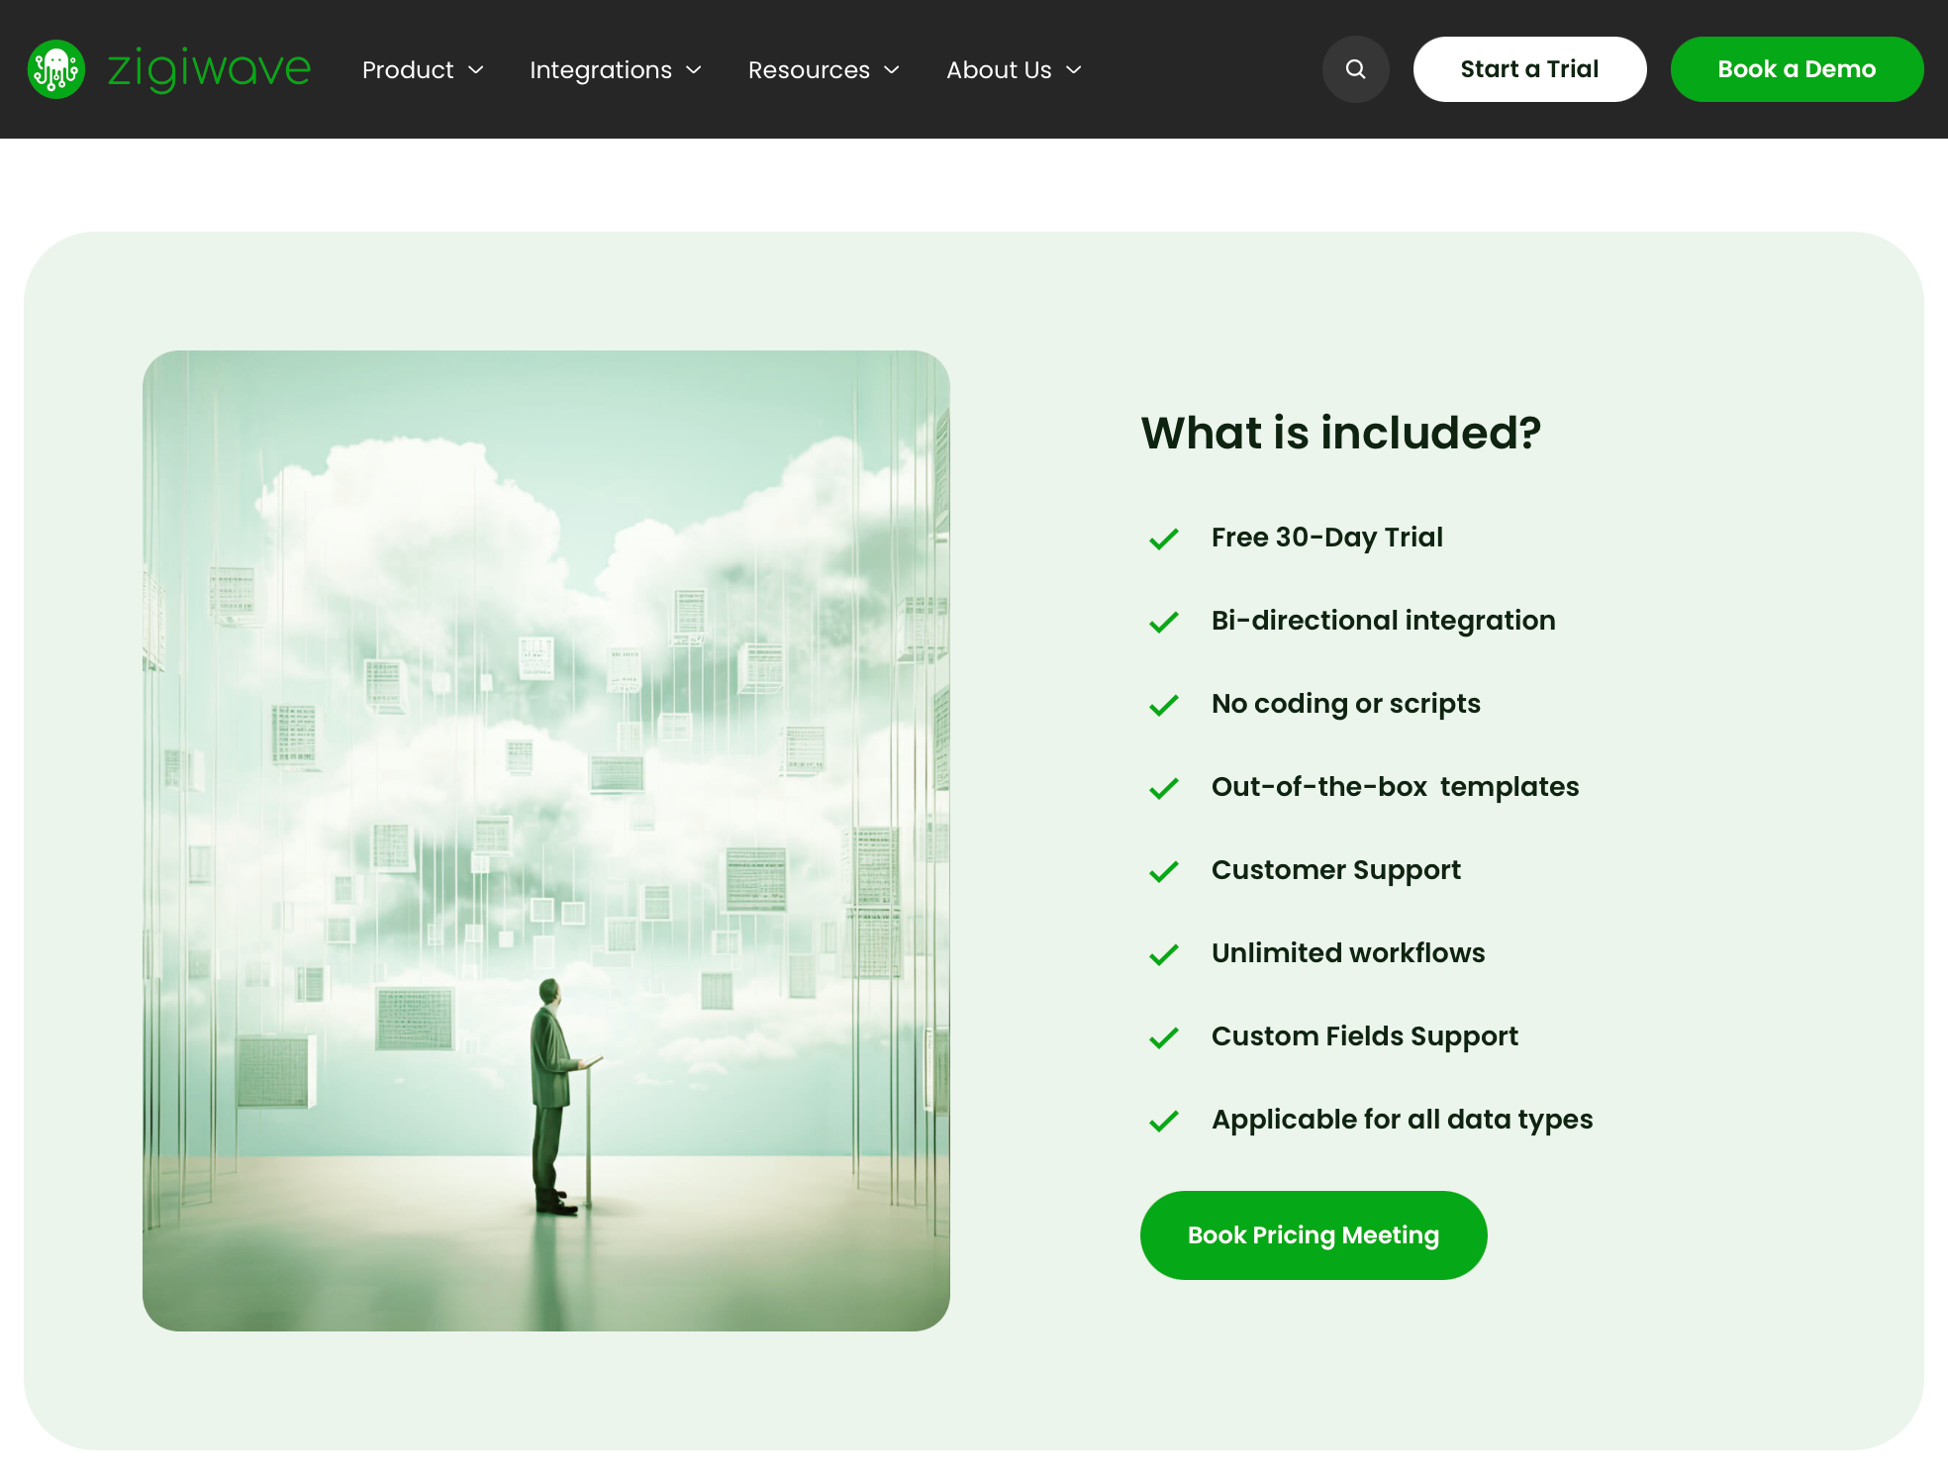
Task: Expand the Product dropdown chevron
Action: click(x=476, y=70)
